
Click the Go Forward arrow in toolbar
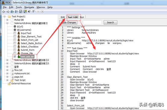[8, 12]
